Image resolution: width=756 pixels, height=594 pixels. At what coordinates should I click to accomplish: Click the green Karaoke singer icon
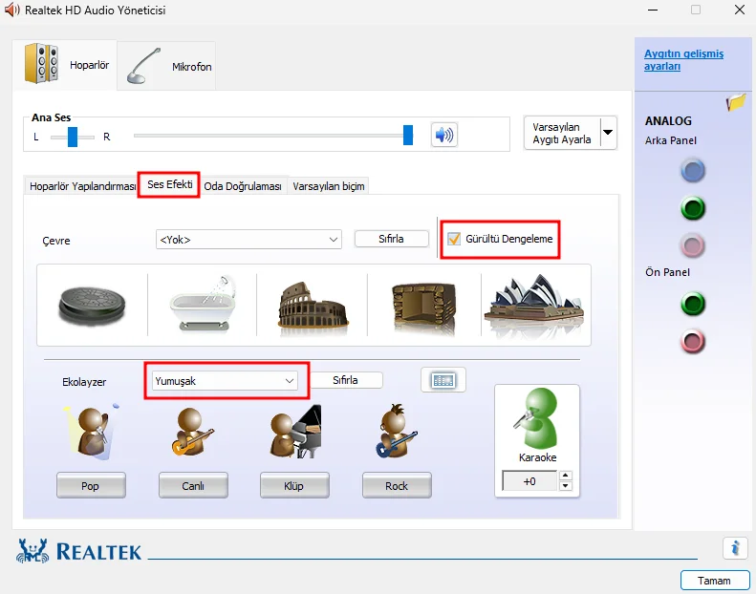536,418
